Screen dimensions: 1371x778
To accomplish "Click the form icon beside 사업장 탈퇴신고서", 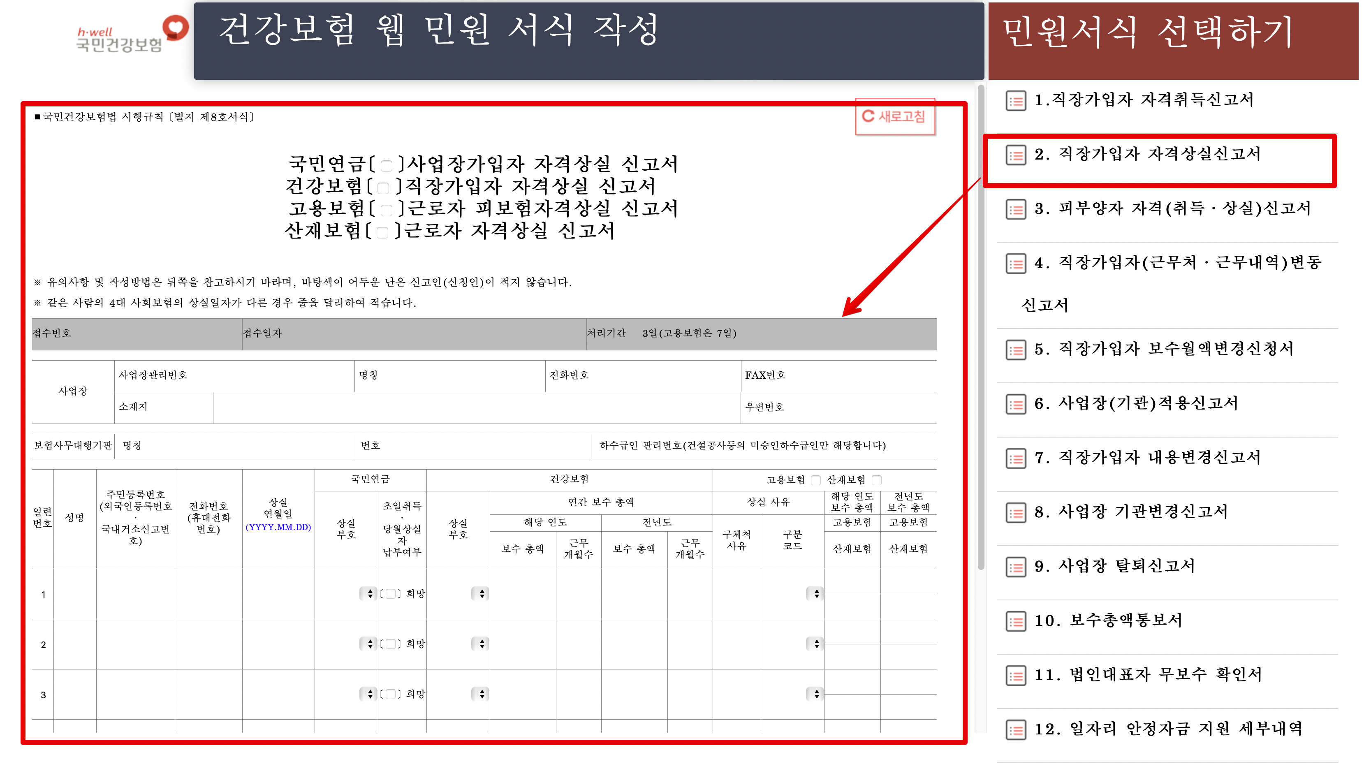I will click(x=1015, y=566).
